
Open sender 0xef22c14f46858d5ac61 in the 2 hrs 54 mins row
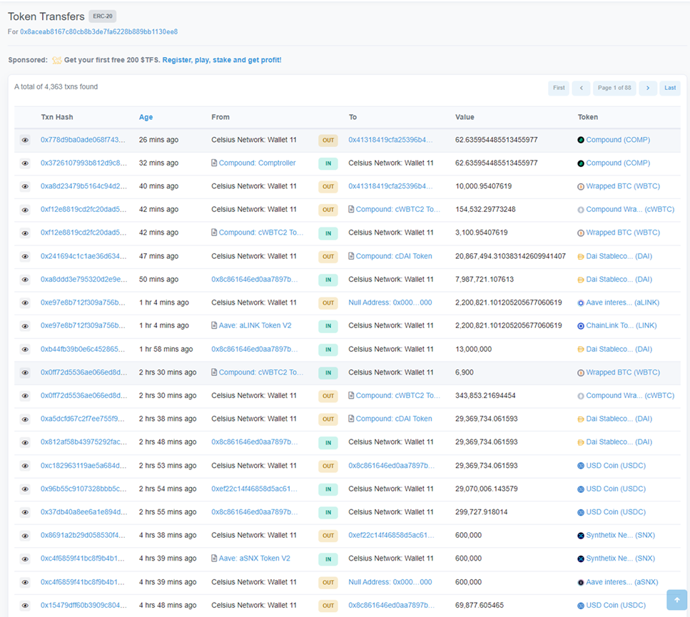click(x=254, y=489)
